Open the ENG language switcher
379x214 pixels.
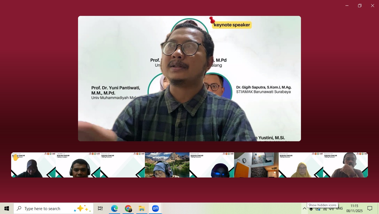point(339,208)
